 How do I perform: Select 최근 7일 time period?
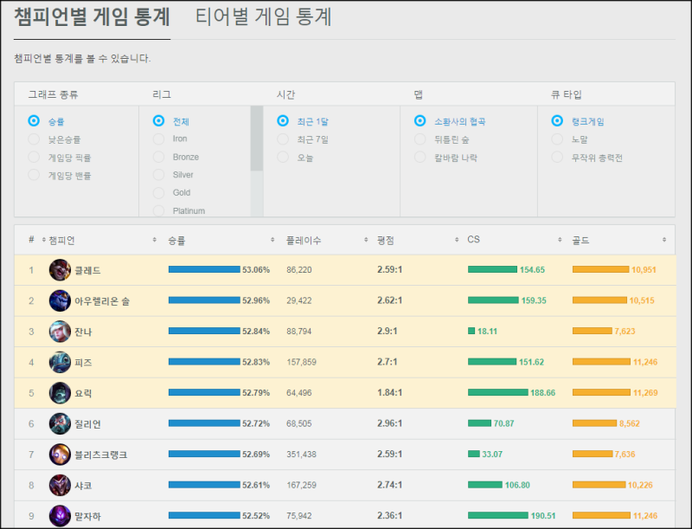pyautogui.click(x=283, y=139)
